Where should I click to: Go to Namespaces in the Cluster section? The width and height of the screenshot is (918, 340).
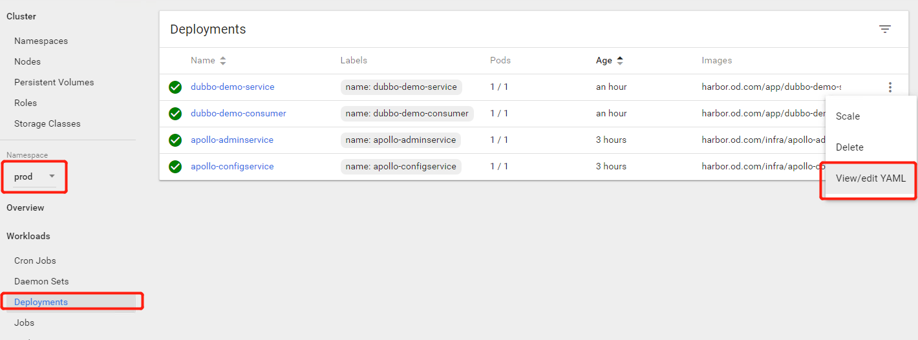coord(41,41)
